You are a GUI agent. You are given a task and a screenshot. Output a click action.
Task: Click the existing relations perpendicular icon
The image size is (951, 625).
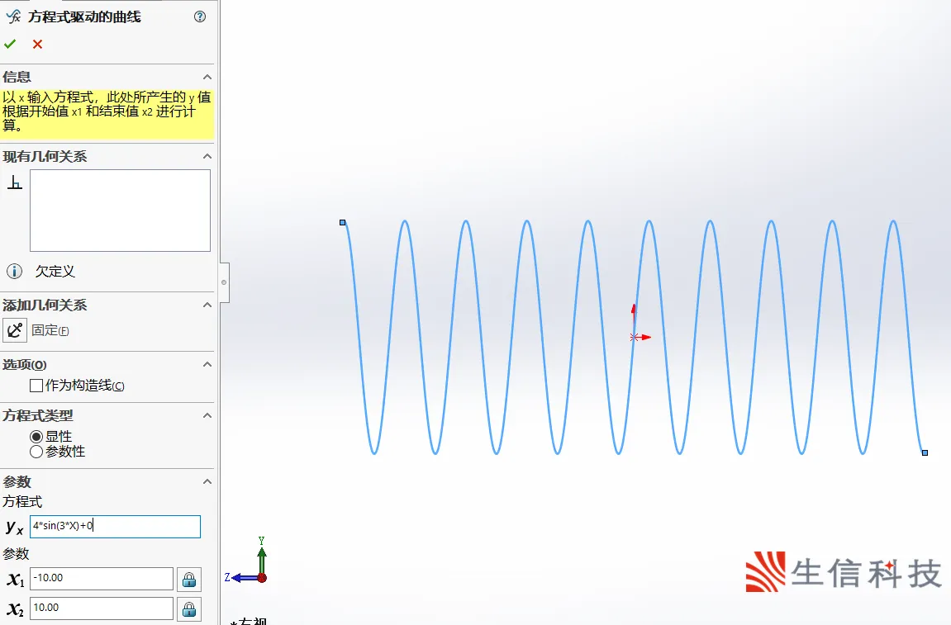[15, 182]
